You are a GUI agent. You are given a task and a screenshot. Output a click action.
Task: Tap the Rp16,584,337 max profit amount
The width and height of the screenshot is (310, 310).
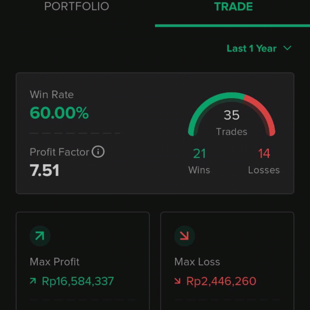coord(78,281)
